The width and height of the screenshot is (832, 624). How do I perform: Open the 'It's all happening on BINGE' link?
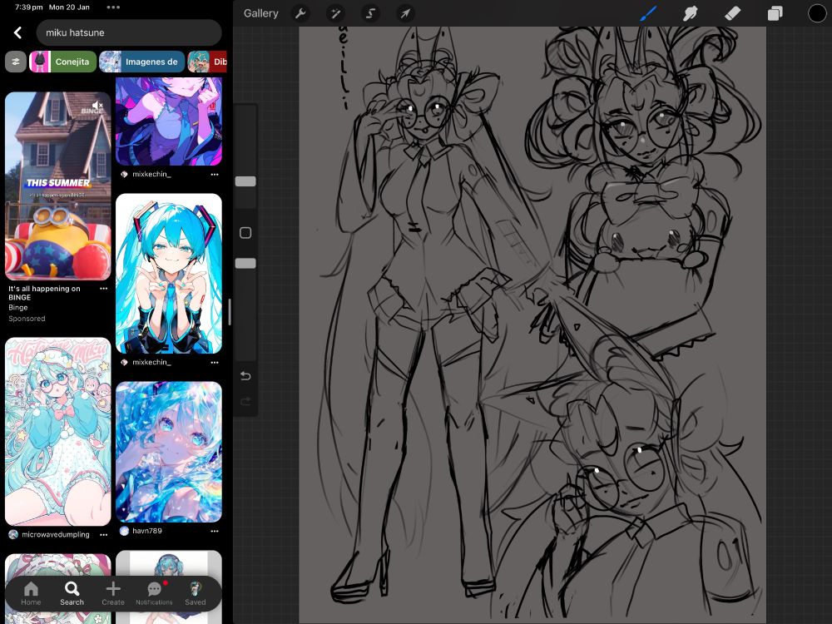(x=44, y=293)
